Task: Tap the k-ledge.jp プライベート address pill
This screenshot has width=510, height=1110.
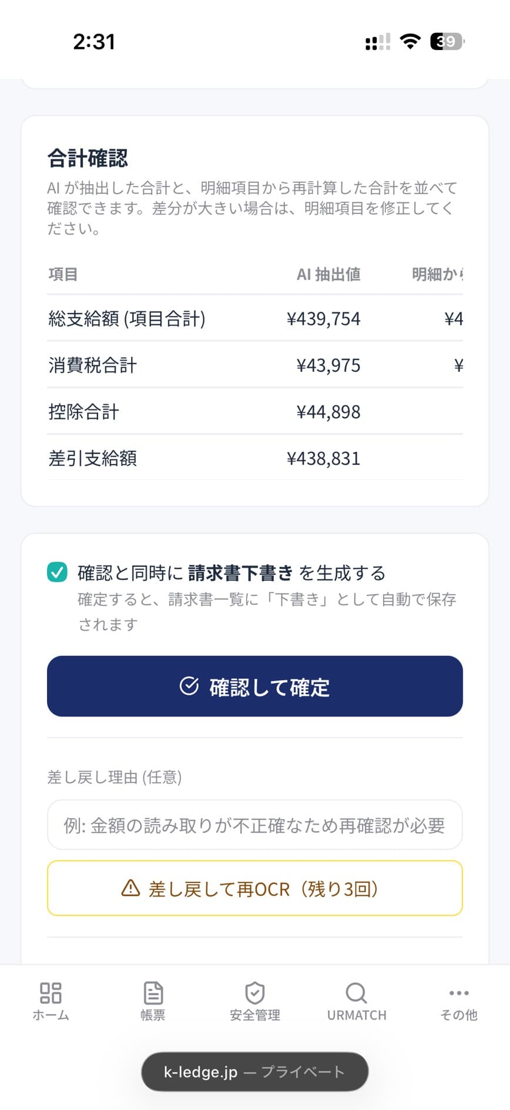Action: pos(255,1072)
